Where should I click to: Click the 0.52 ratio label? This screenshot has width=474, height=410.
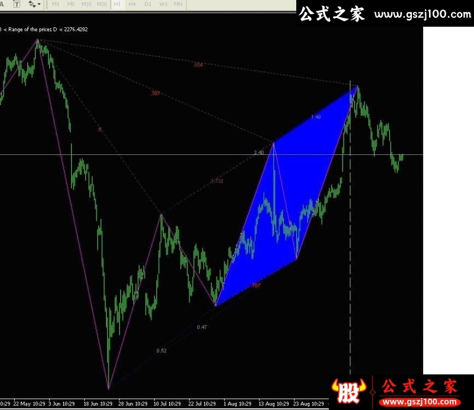[x=161, y=351]
